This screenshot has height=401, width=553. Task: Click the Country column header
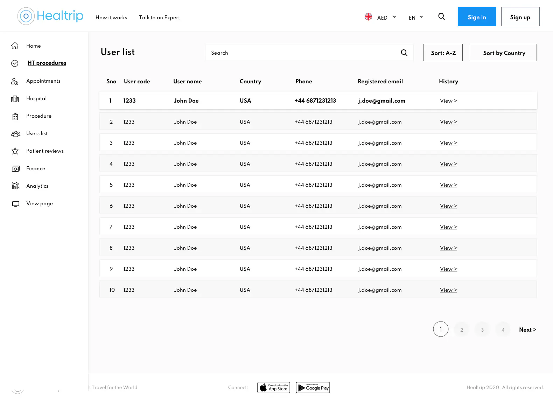[250, 81]
